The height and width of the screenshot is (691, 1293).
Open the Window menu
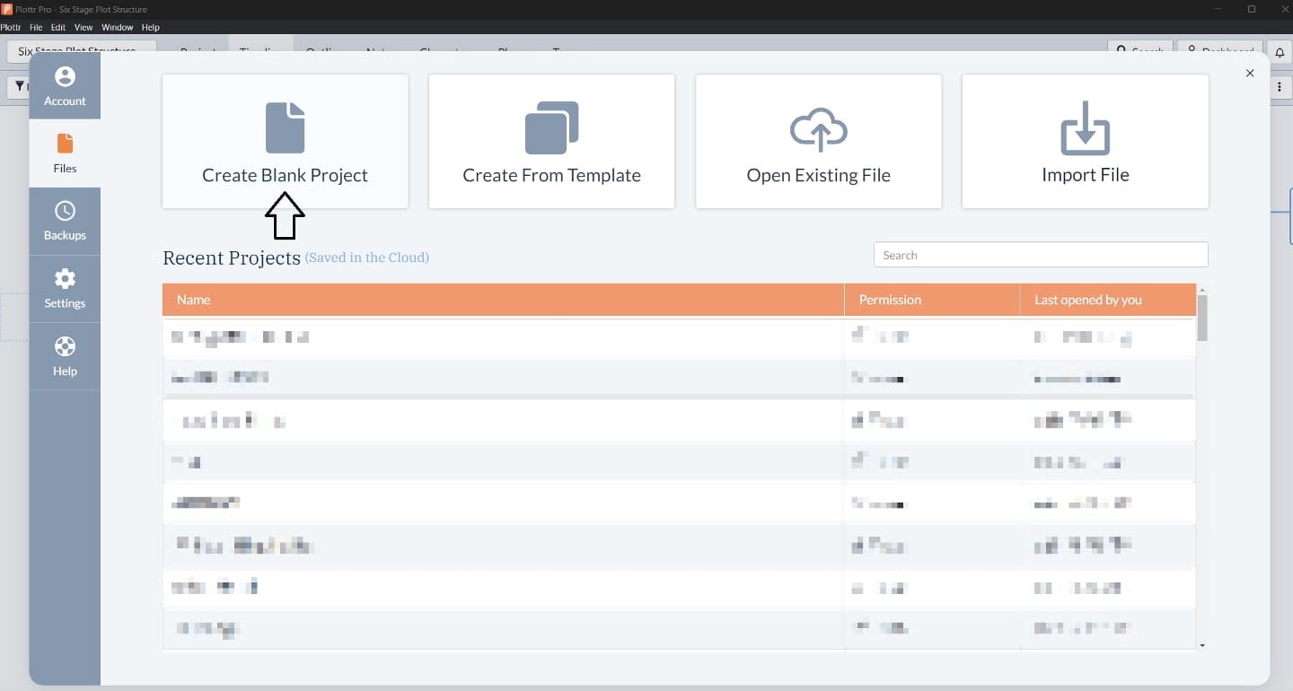pyautogui.click(x=117, y=28)
